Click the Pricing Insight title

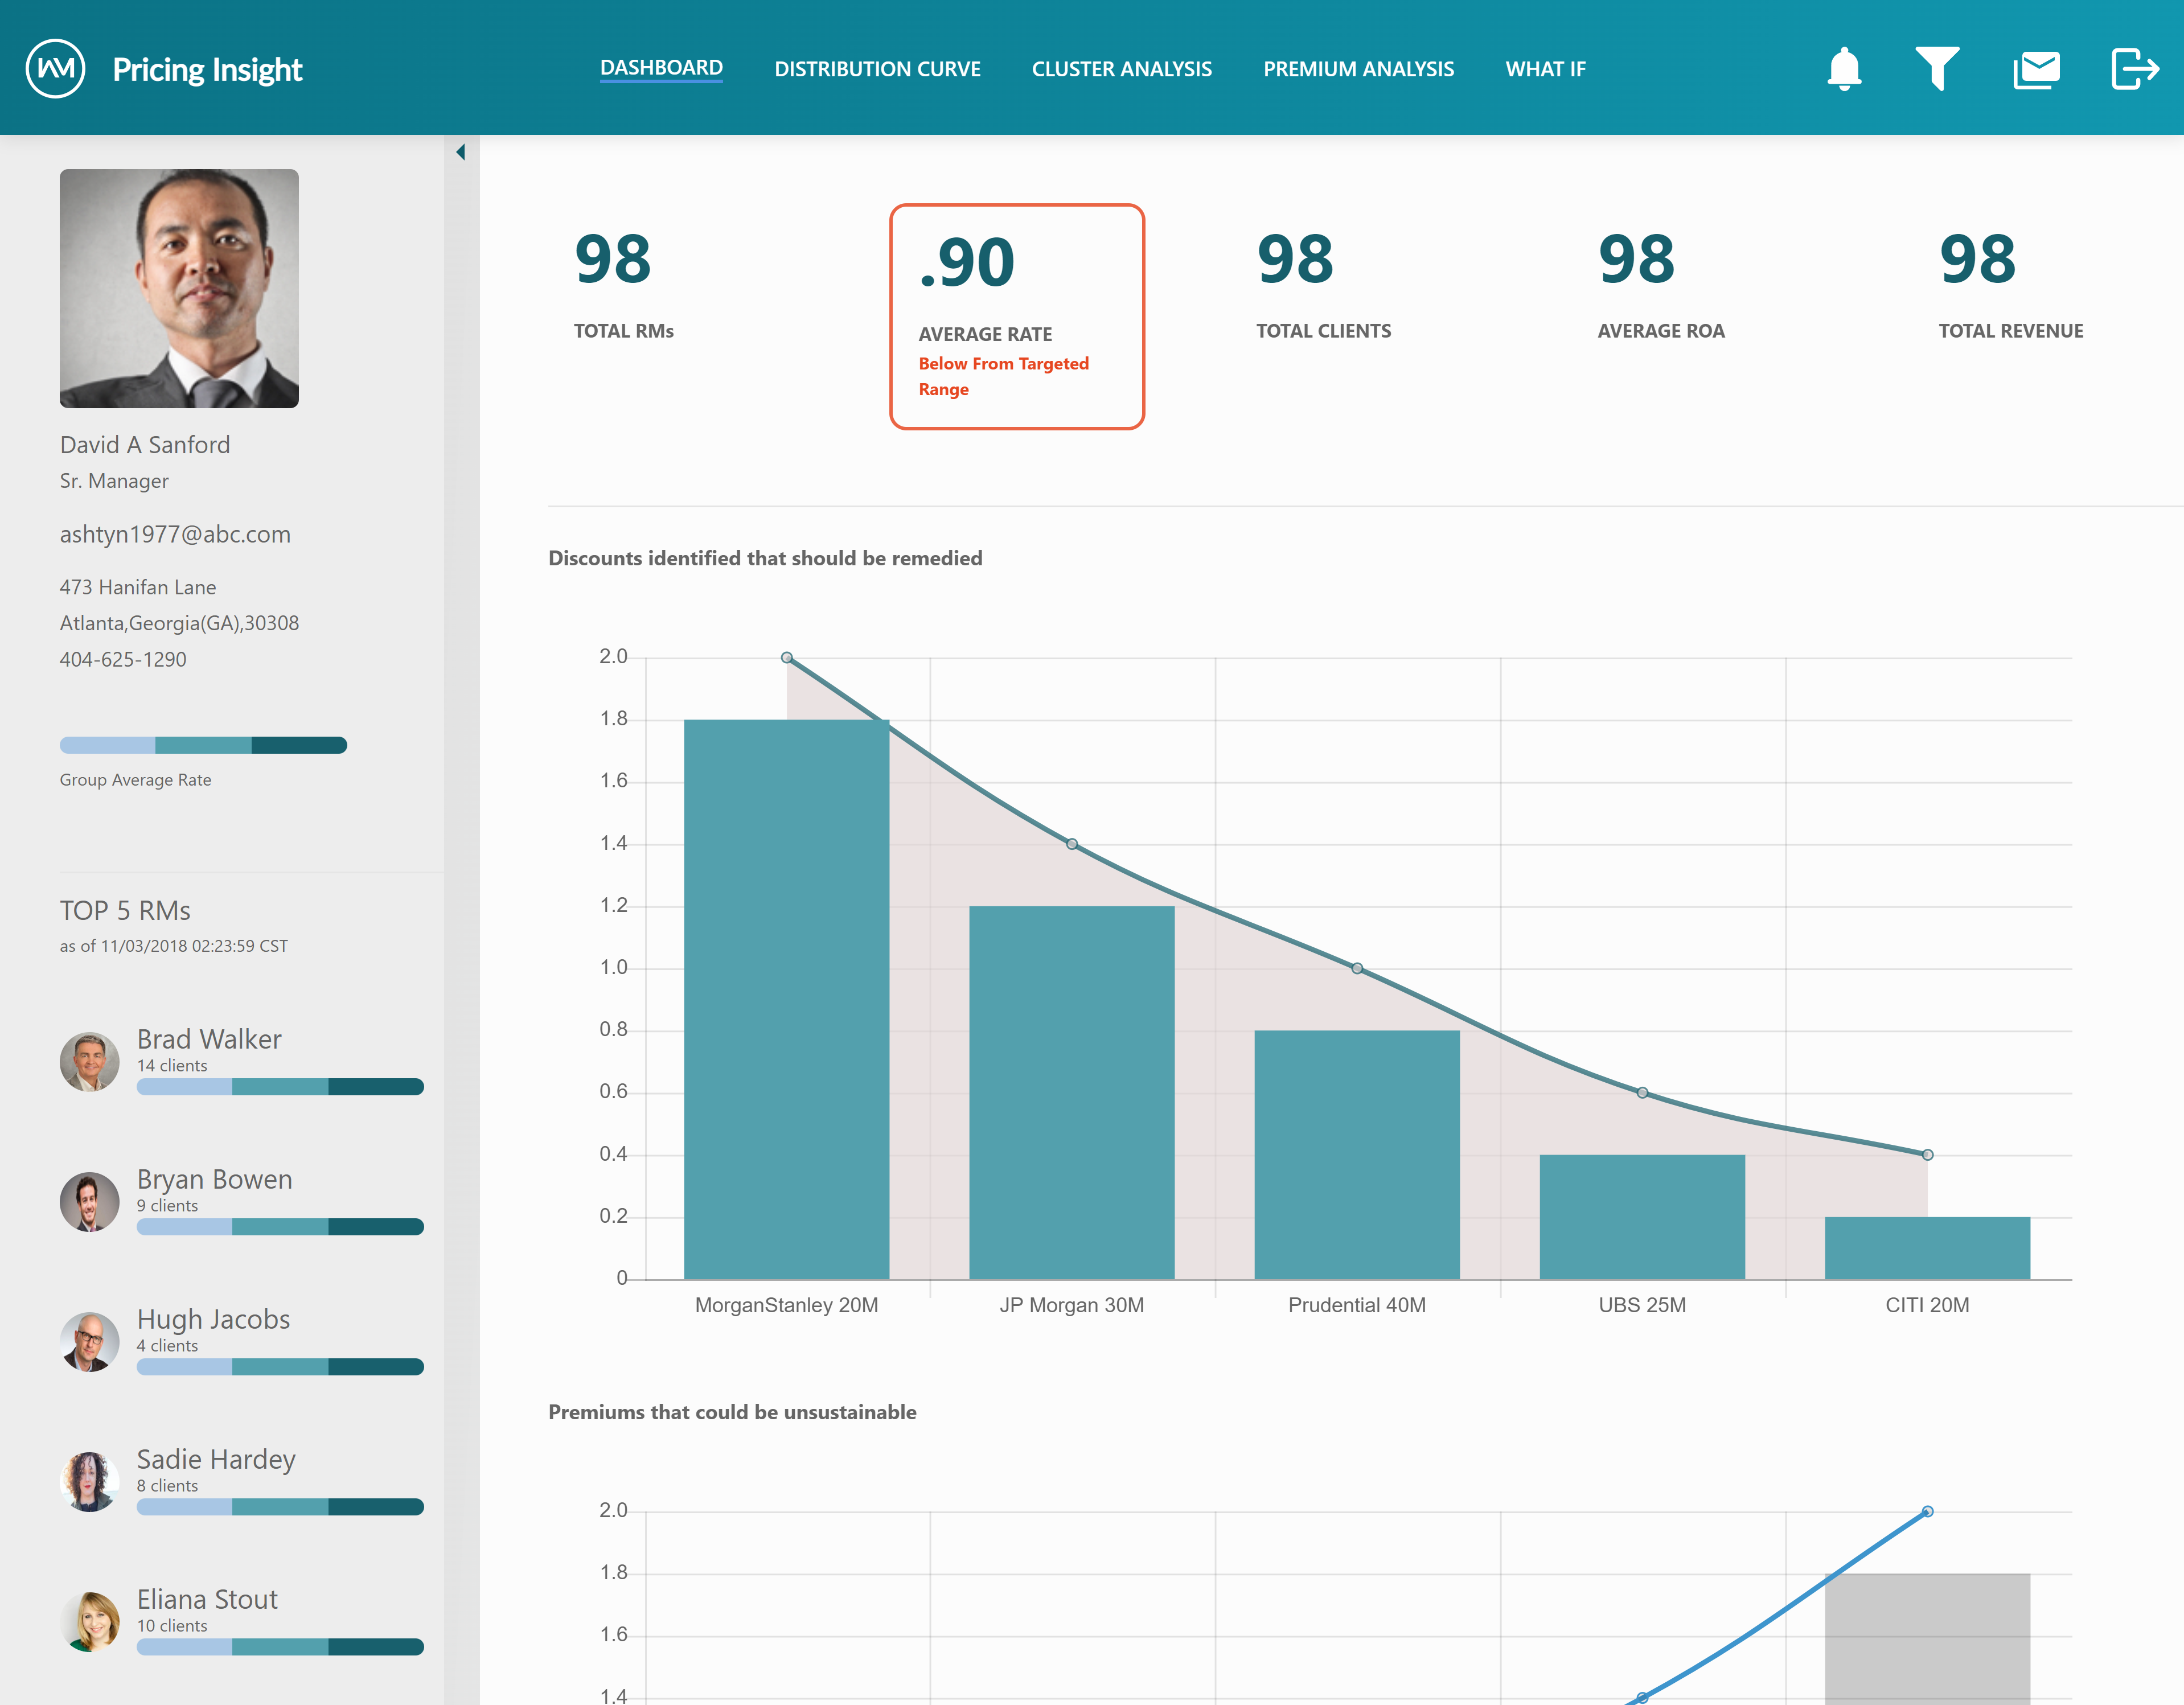[207, 69]
